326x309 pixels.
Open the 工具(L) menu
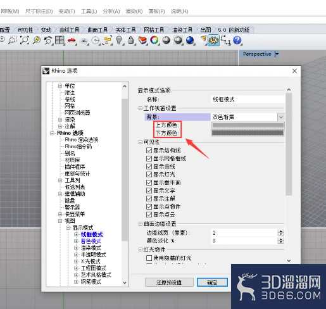[89, 11]
